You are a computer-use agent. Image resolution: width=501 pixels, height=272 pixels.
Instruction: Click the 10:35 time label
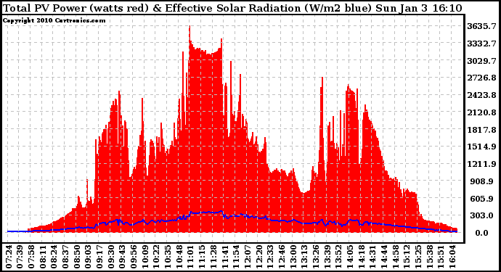168,257
